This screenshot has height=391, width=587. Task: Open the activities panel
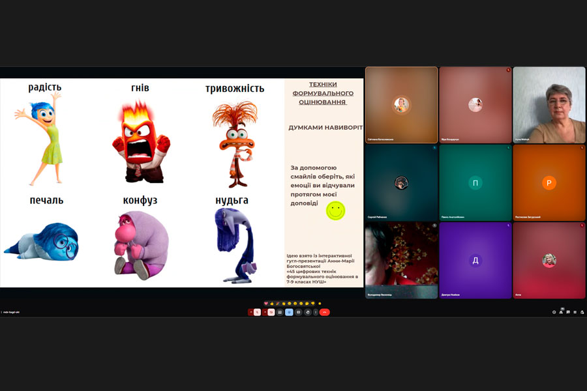click(575, 312)
